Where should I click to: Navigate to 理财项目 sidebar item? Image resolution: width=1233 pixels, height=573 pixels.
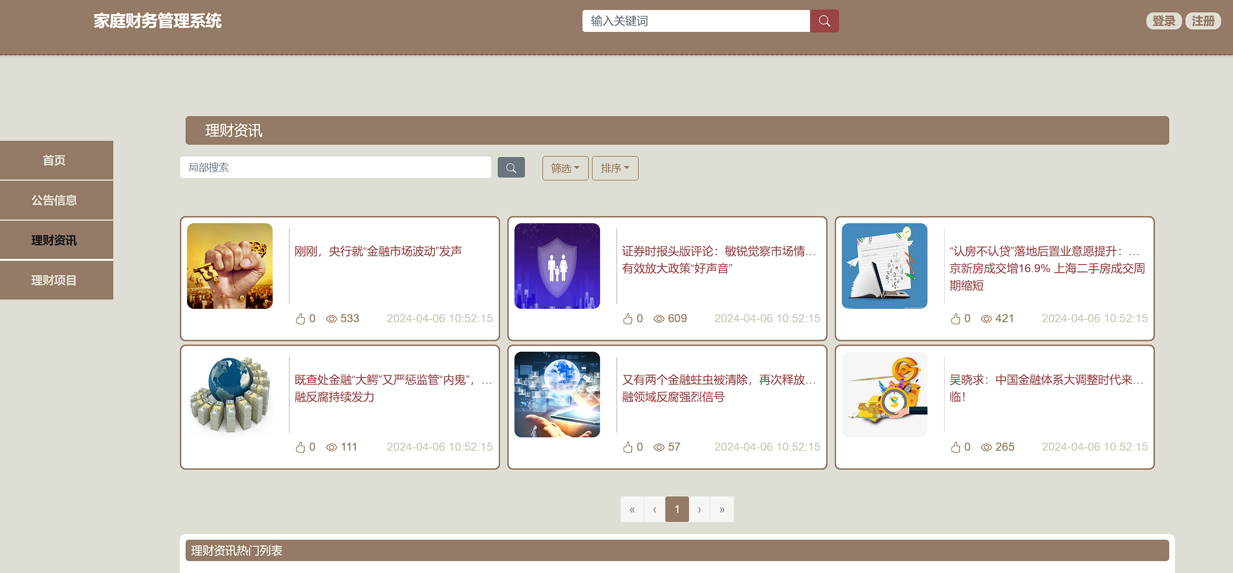[55, 280]
